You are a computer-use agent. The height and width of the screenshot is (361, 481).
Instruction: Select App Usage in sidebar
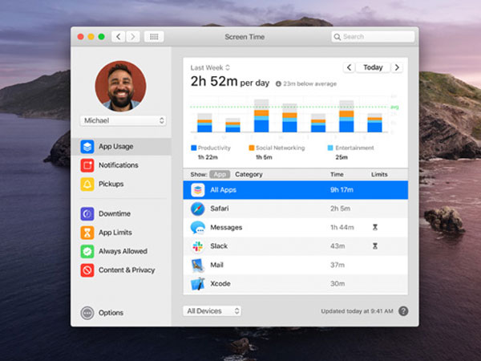121,147
